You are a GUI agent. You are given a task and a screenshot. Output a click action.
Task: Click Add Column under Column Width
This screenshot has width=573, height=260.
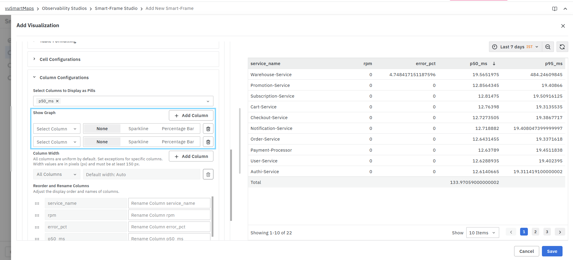191,156
